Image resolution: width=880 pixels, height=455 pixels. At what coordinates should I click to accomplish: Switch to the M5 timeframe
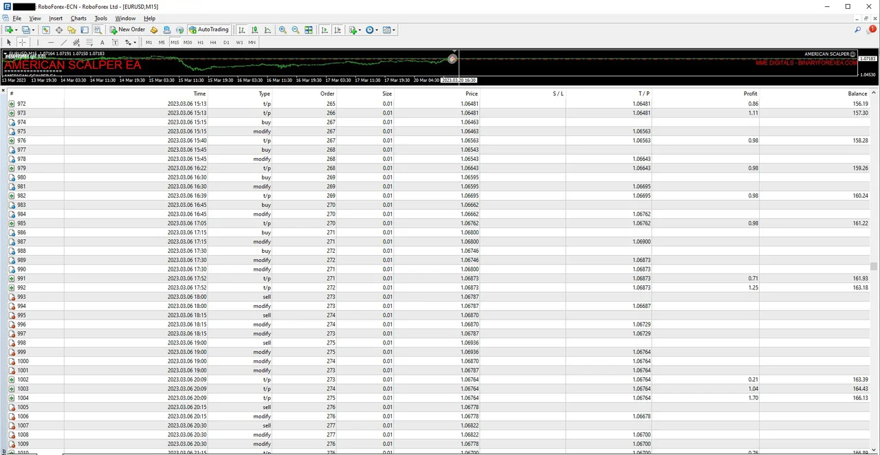pyautogui.click(x=162, y=42)
